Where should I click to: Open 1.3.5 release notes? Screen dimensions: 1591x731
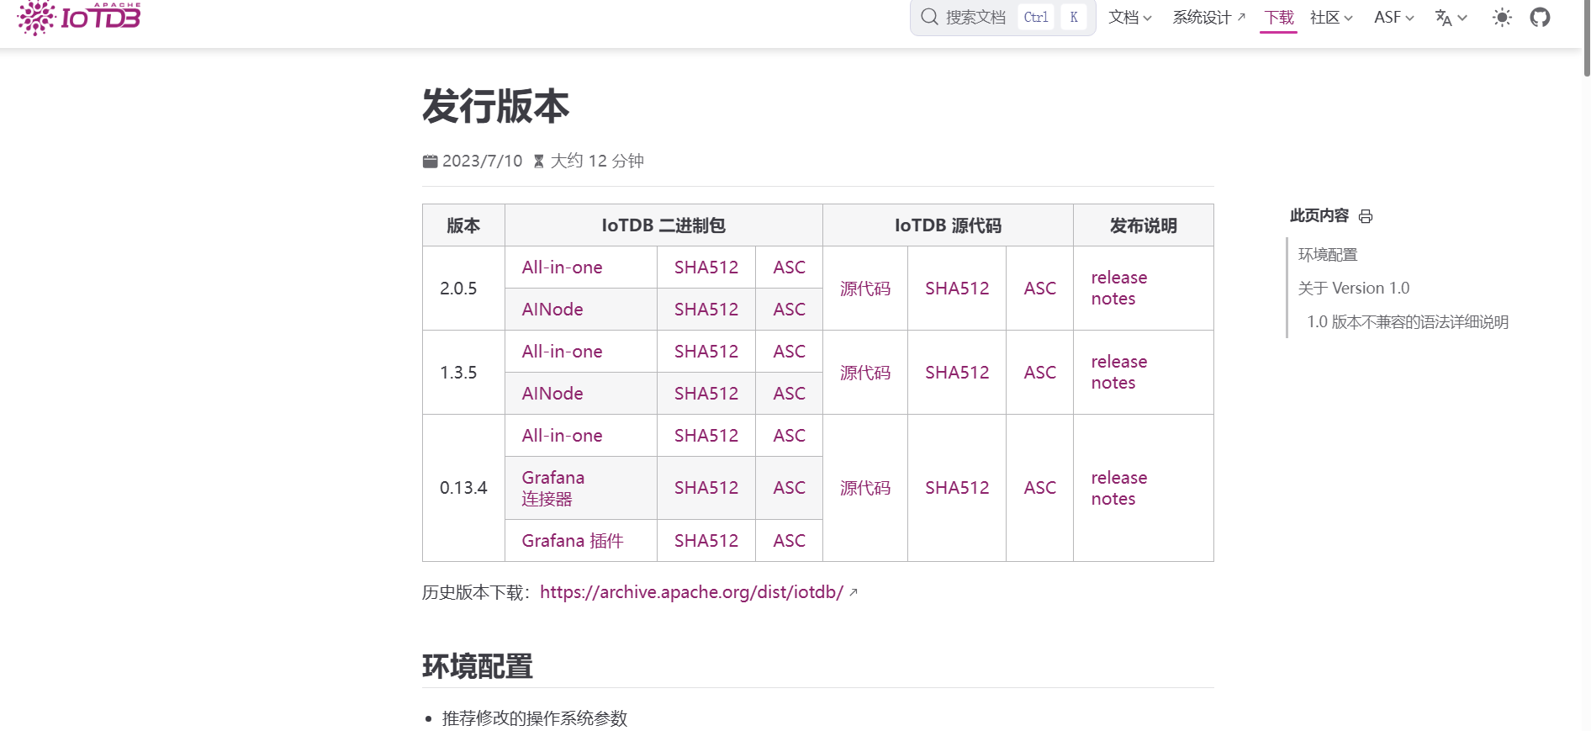(1118, 373)
